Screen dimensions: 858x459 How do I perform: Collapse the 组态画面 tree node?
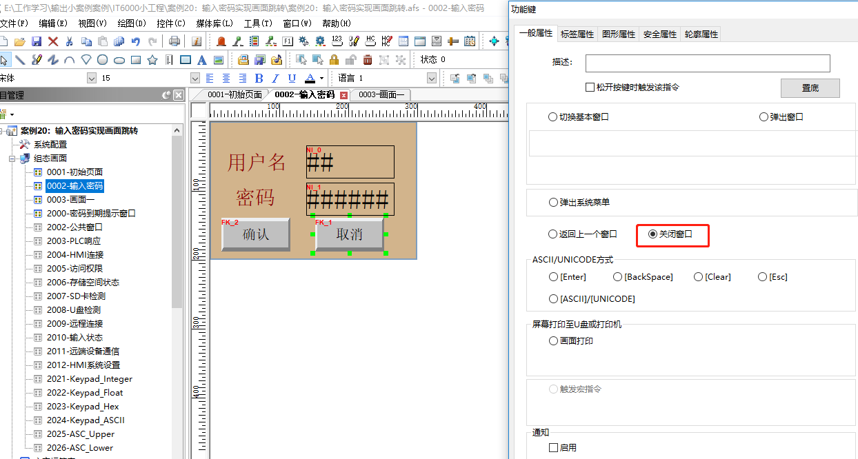point(12,159)
